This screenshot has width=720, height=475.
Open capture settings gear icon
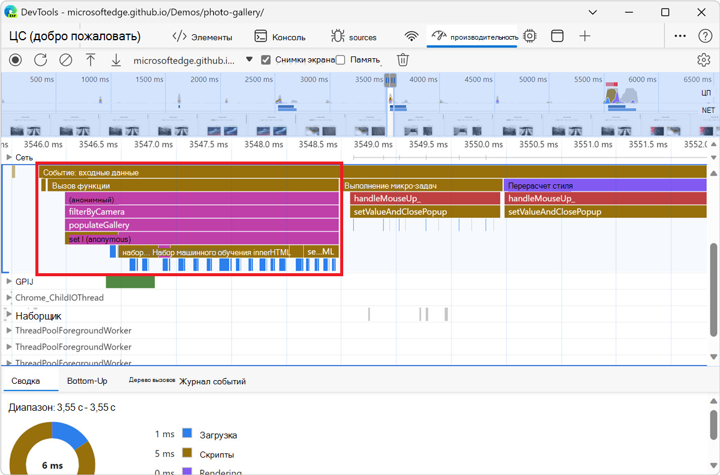[704, 60]
